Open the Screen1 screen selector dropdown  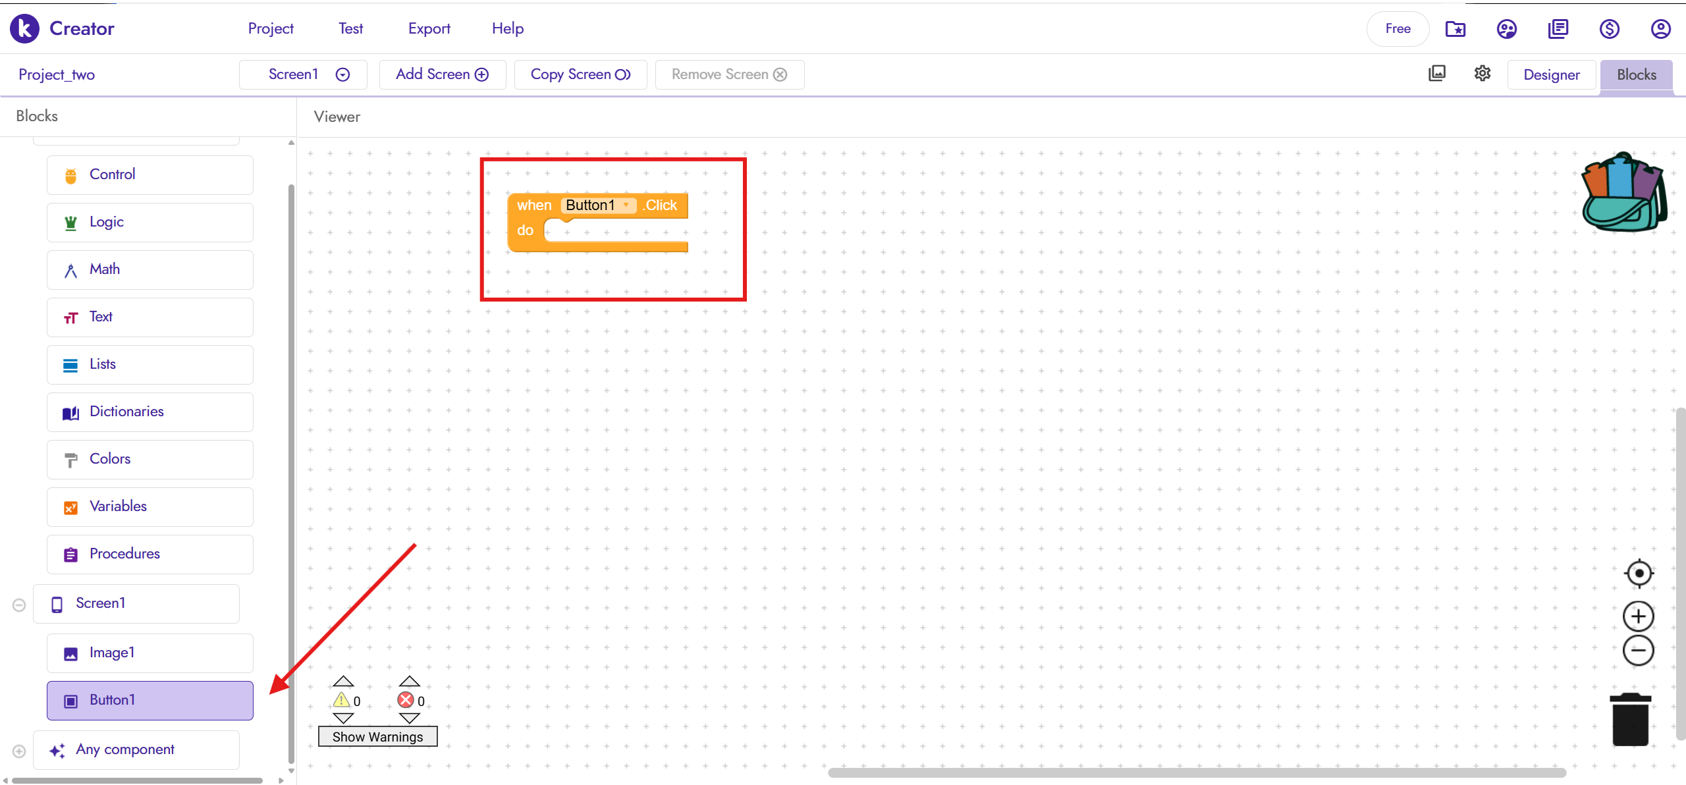303,74
